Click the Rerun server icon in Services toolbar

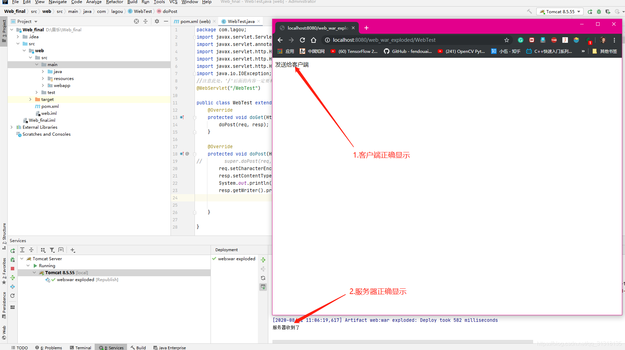[13, 250]
